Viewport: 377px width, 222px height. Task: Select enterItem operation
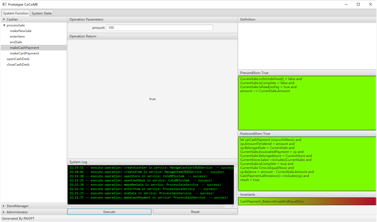pos(17,36)
